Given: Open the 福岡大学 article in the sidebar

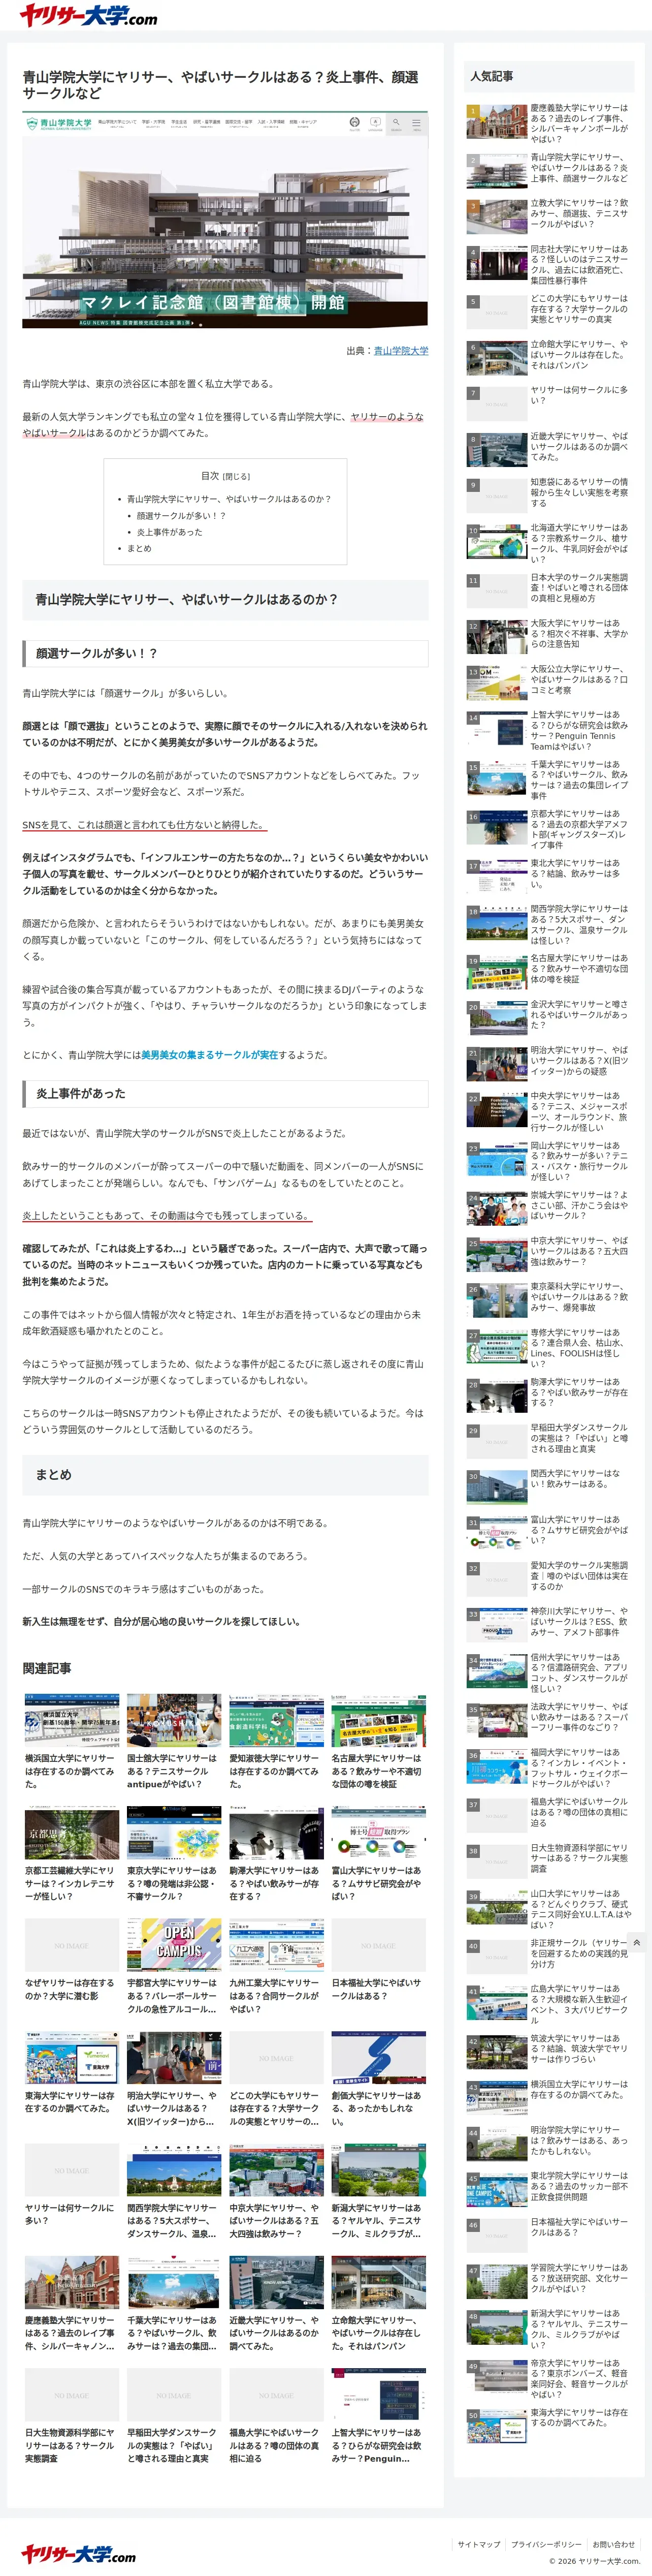Looking at the screenshot, I should [548, 1767].
